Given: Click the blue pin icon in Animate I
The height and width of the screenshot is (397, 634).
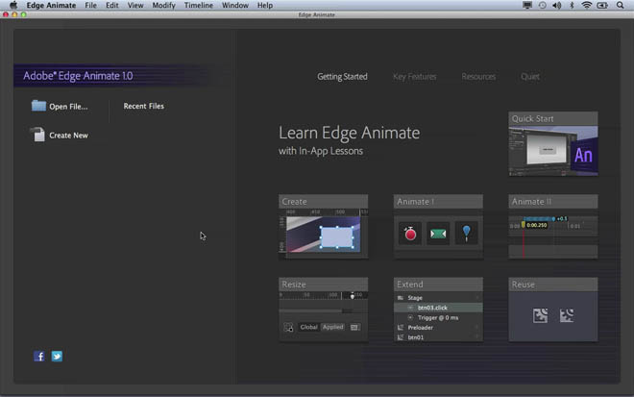Looking at the screenshot, I should pyautogui.click(x=466, y=233).
